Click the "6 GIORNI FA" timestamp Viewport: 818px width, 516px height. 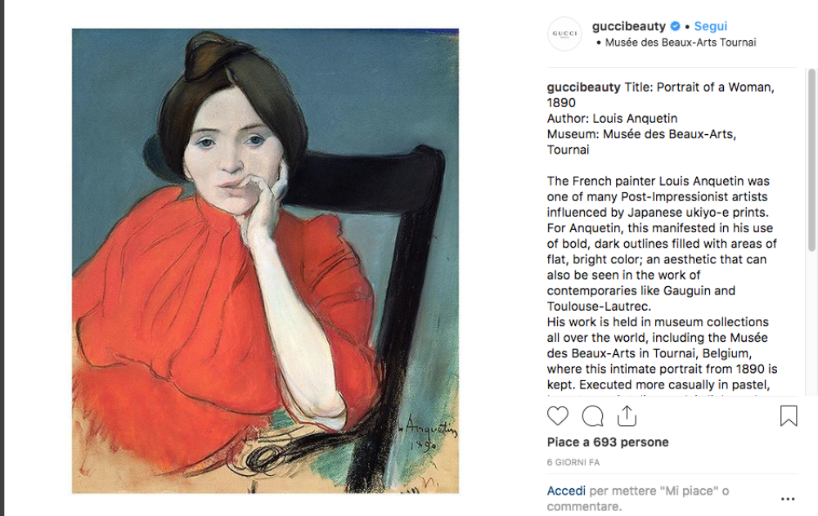tap(573, 463)
